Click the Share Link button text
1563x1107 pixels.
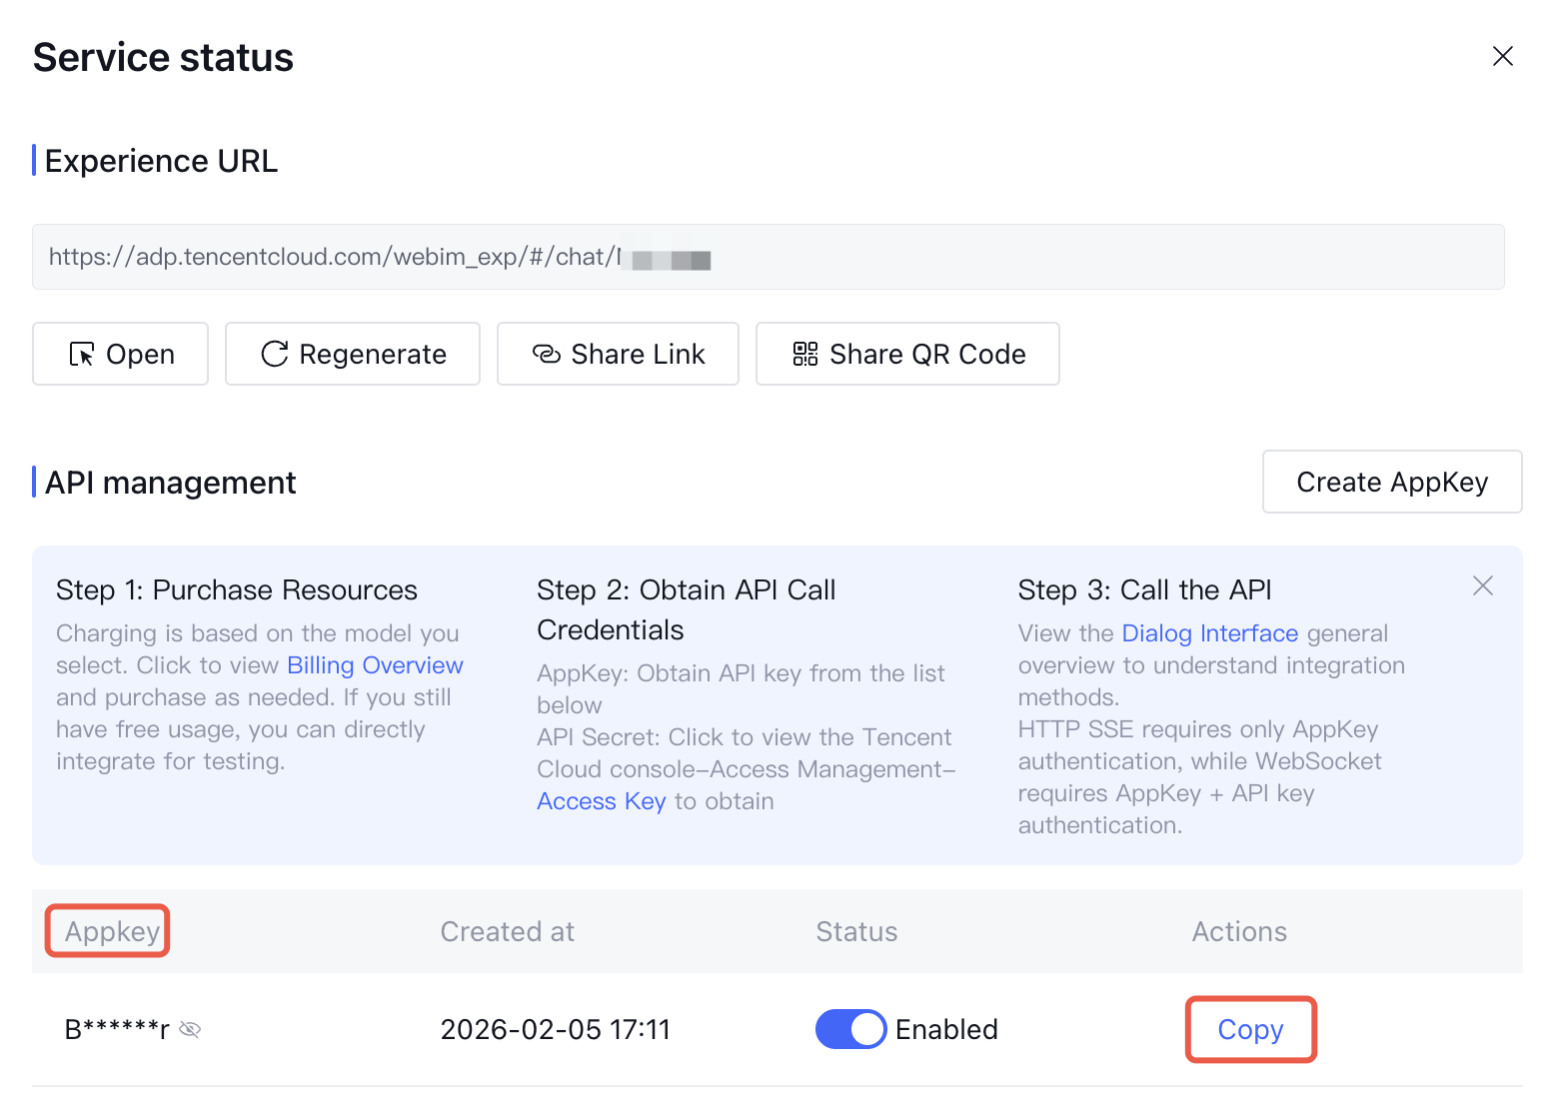(638, 354)
